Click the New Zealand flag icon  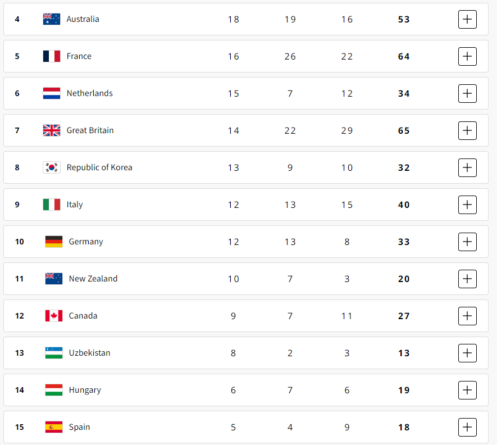[x=54, y=279]
